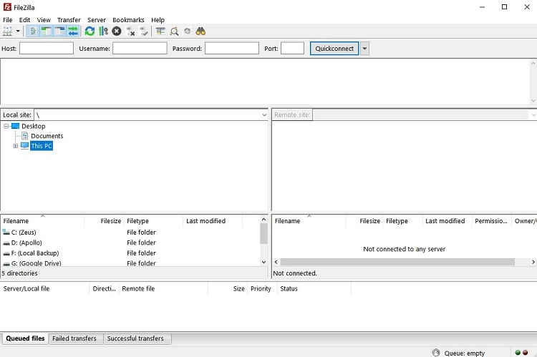The width and height of the screenshot is (537, 357).
Task: Sort local list by Filename column
Action: pos(42,221)
